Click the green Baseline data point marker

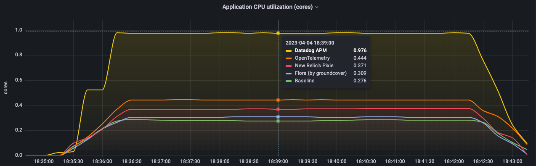tap(278, 121)
